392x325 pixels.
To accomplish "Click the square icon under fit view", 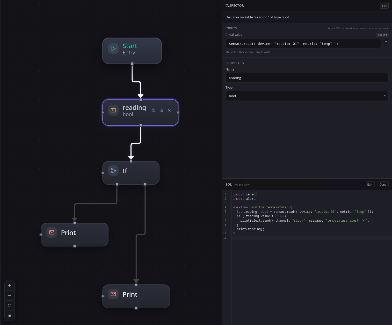I will [10, 316].
